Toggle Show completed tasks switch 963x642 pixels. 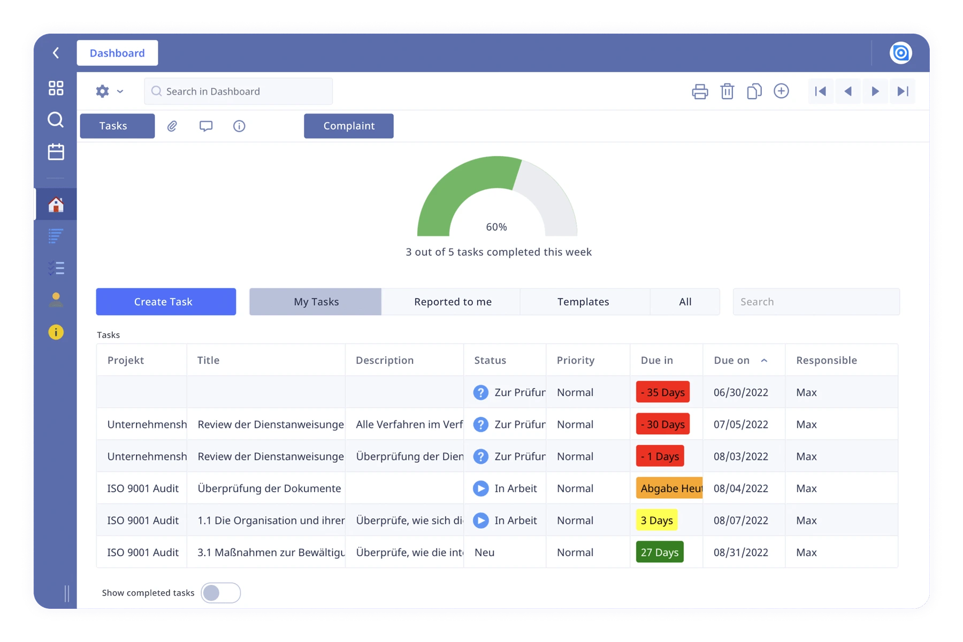[x=221, y=593]
